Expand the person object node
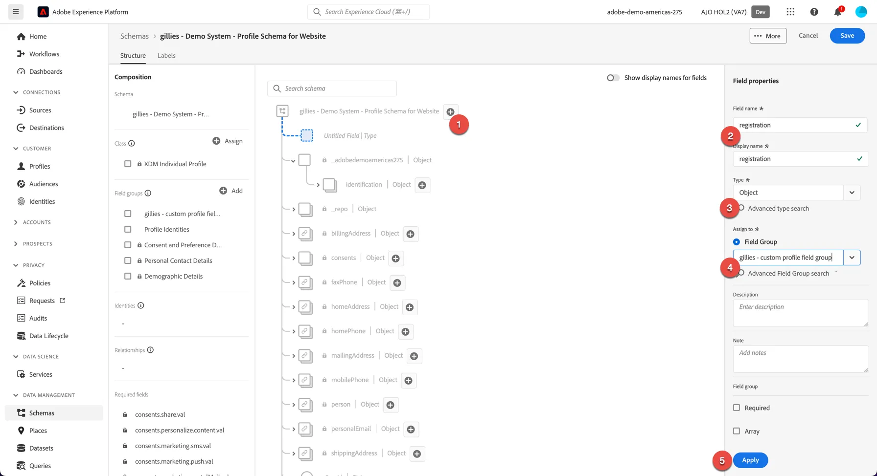This screenshot has height=476, width=877. pyautogui.click(x=294, y=405)
